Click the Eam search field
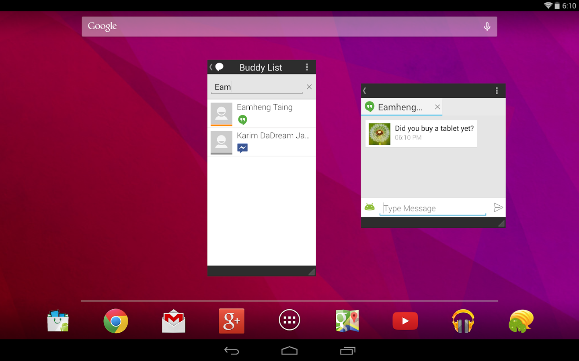579x361 pixels. click(x=257, y=87)
